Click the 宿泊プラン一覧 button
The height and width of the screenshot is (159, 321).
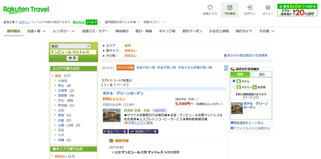coord(115,131)
